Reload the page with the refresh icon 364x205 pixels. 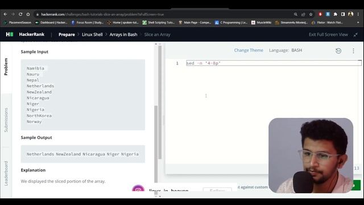(x=20, y=14)
